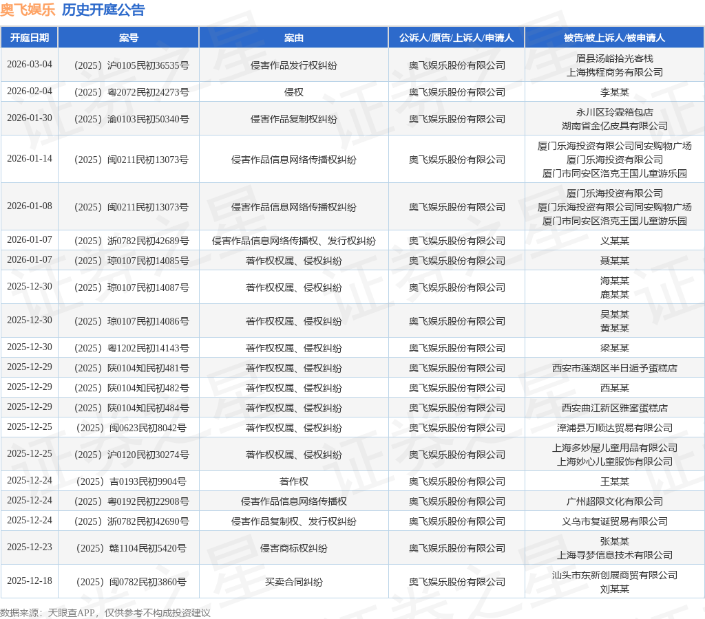Click defendant 李某某

[x=614, y=93]
